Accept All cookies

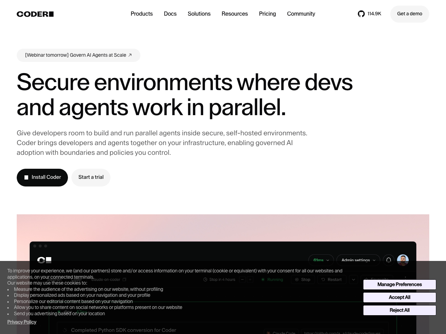399,297
